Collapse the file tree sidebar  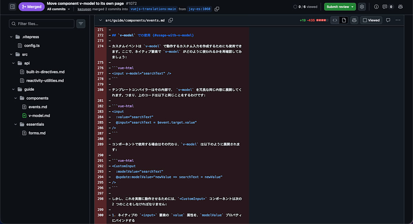tap(12, 7)
